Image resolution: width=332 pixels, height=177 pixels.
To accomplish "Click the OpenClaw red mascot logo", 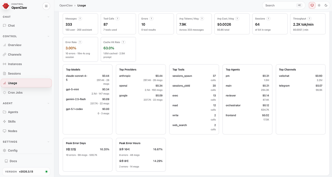I will click(6, 6).
